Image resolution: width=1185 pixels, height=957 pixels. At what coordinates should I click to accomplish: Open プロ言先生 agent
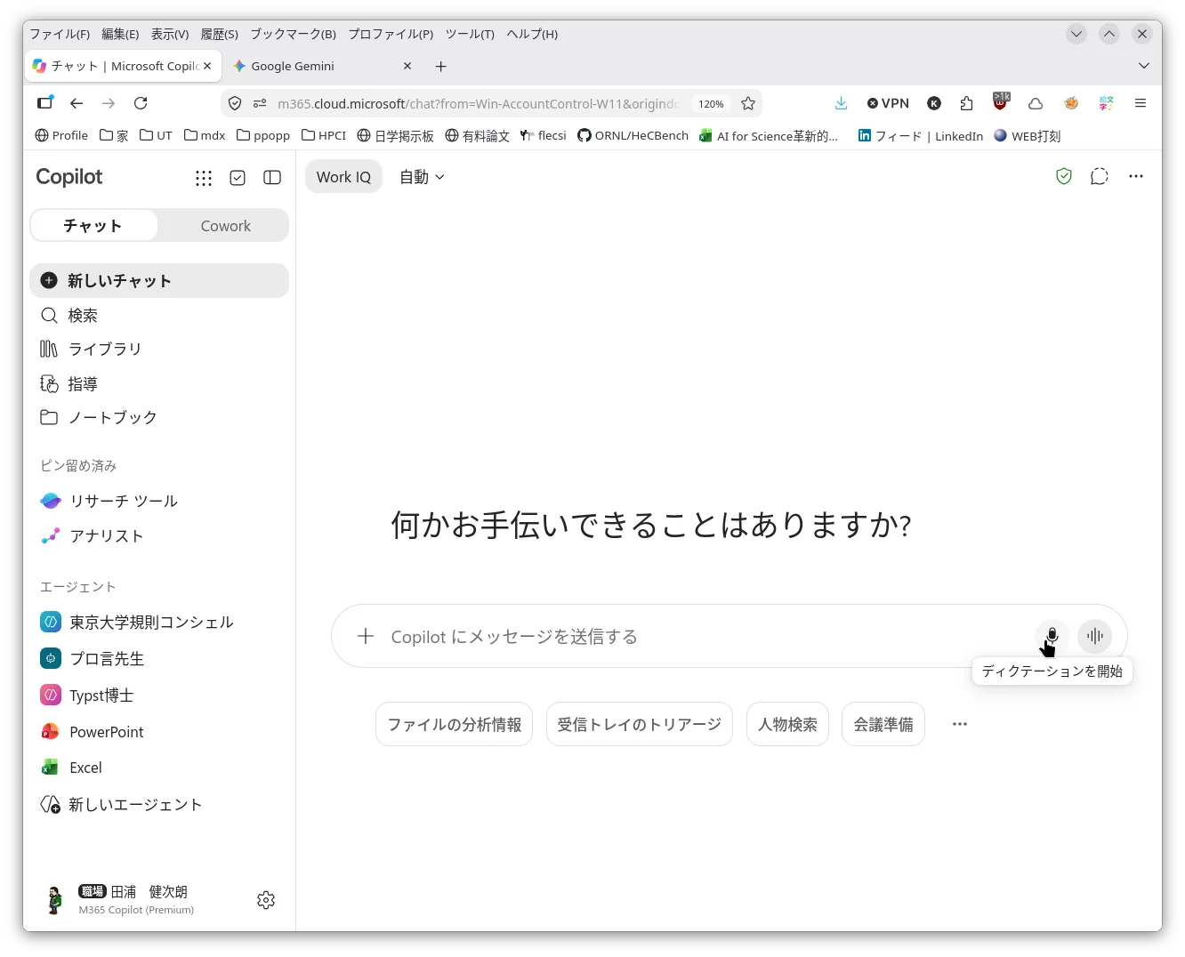point(159,658)
